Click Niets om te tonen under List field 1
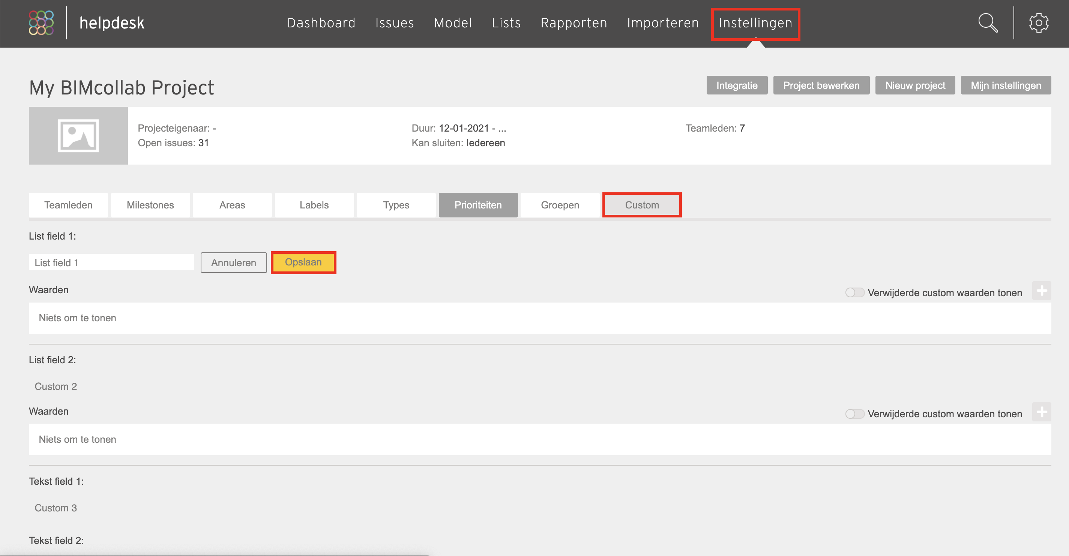The width and height of the screenshot is (1069, 556). click(78, 318)
